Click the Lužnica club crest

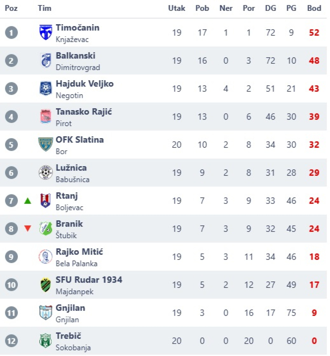46,172
